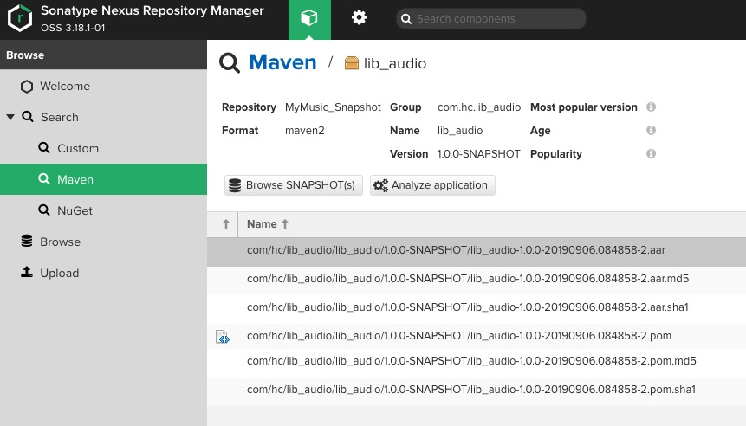Click the com.hc.lib_audio group value
The image size is (746, 426).
point(479,107)
